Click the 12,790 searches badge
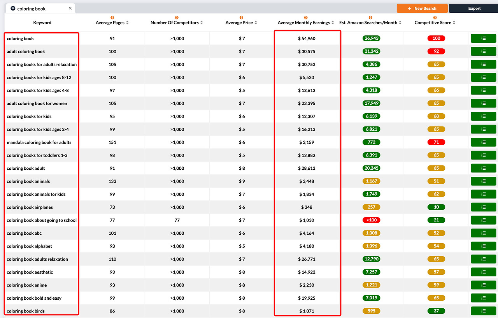 coord(372,259)
